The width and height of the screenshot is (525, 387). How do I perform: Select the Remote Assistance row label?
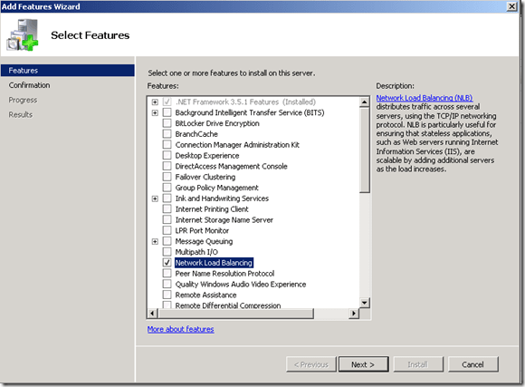pos(205,295)
